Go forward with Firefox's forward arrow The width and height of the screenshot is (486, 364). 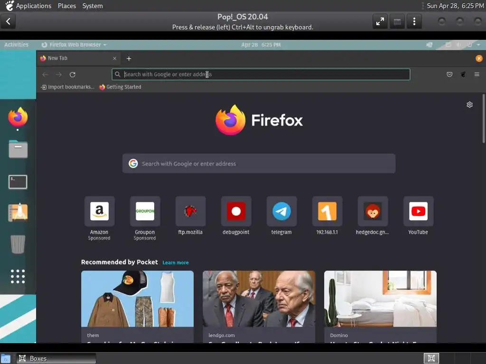[58, 74]
